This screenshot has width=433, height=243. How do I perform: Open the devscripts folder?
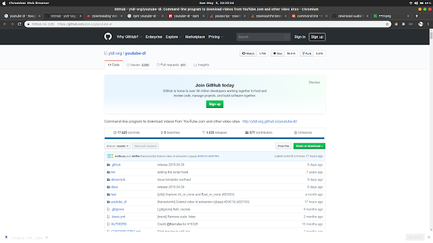pyautogui.click(x=118, y=180)
